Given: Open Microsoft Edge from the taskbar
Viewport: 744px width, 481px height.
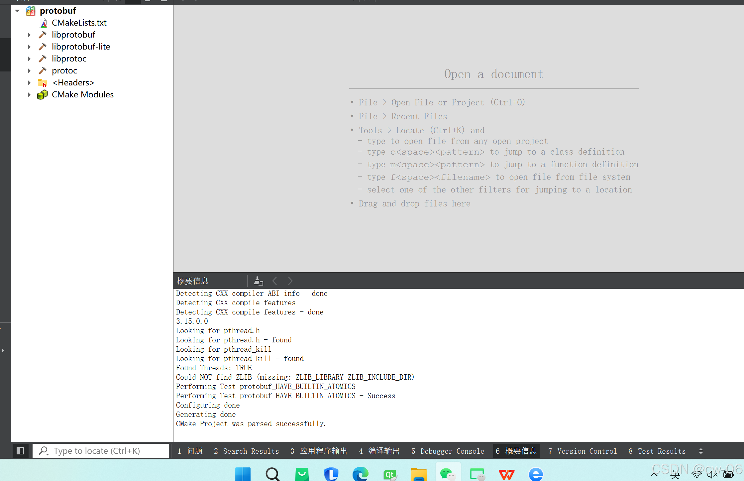Looking at the screenshot, I should tap(361, 474).
